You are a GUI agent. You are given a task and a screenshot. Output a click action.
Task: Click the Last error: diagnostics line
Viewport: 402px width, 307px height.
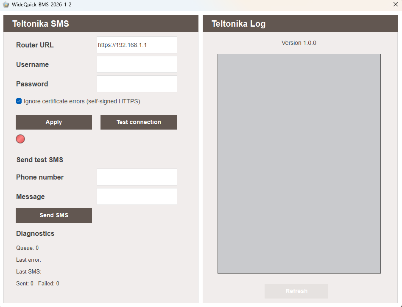(x=28, y=260)
